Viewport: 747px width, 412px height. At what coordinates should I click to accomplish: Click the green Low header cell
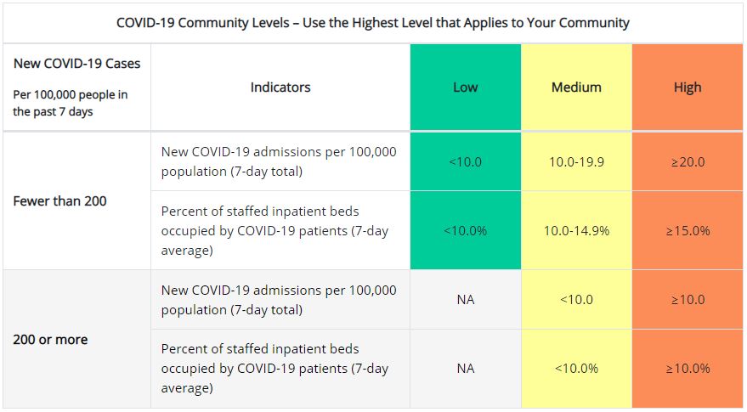pos(465,87)
